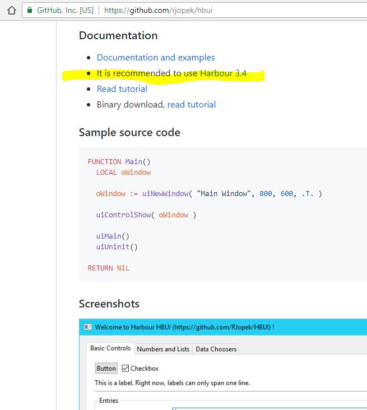Click the "GitHub, Inc. [US]" certificate label
367x410 pixels.
pos(66,11)
